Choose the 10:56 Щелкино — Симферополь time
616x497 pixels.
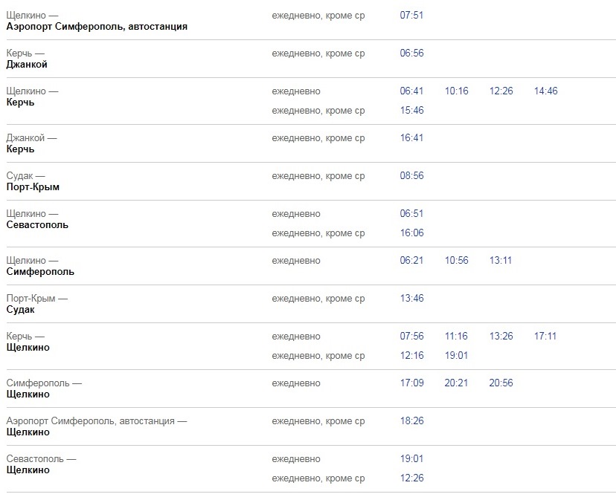(456, 261)
